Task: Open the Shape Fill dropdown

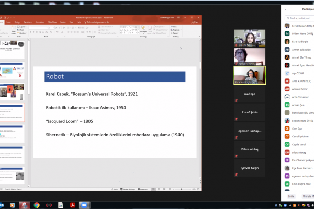Action: (160, 27)
